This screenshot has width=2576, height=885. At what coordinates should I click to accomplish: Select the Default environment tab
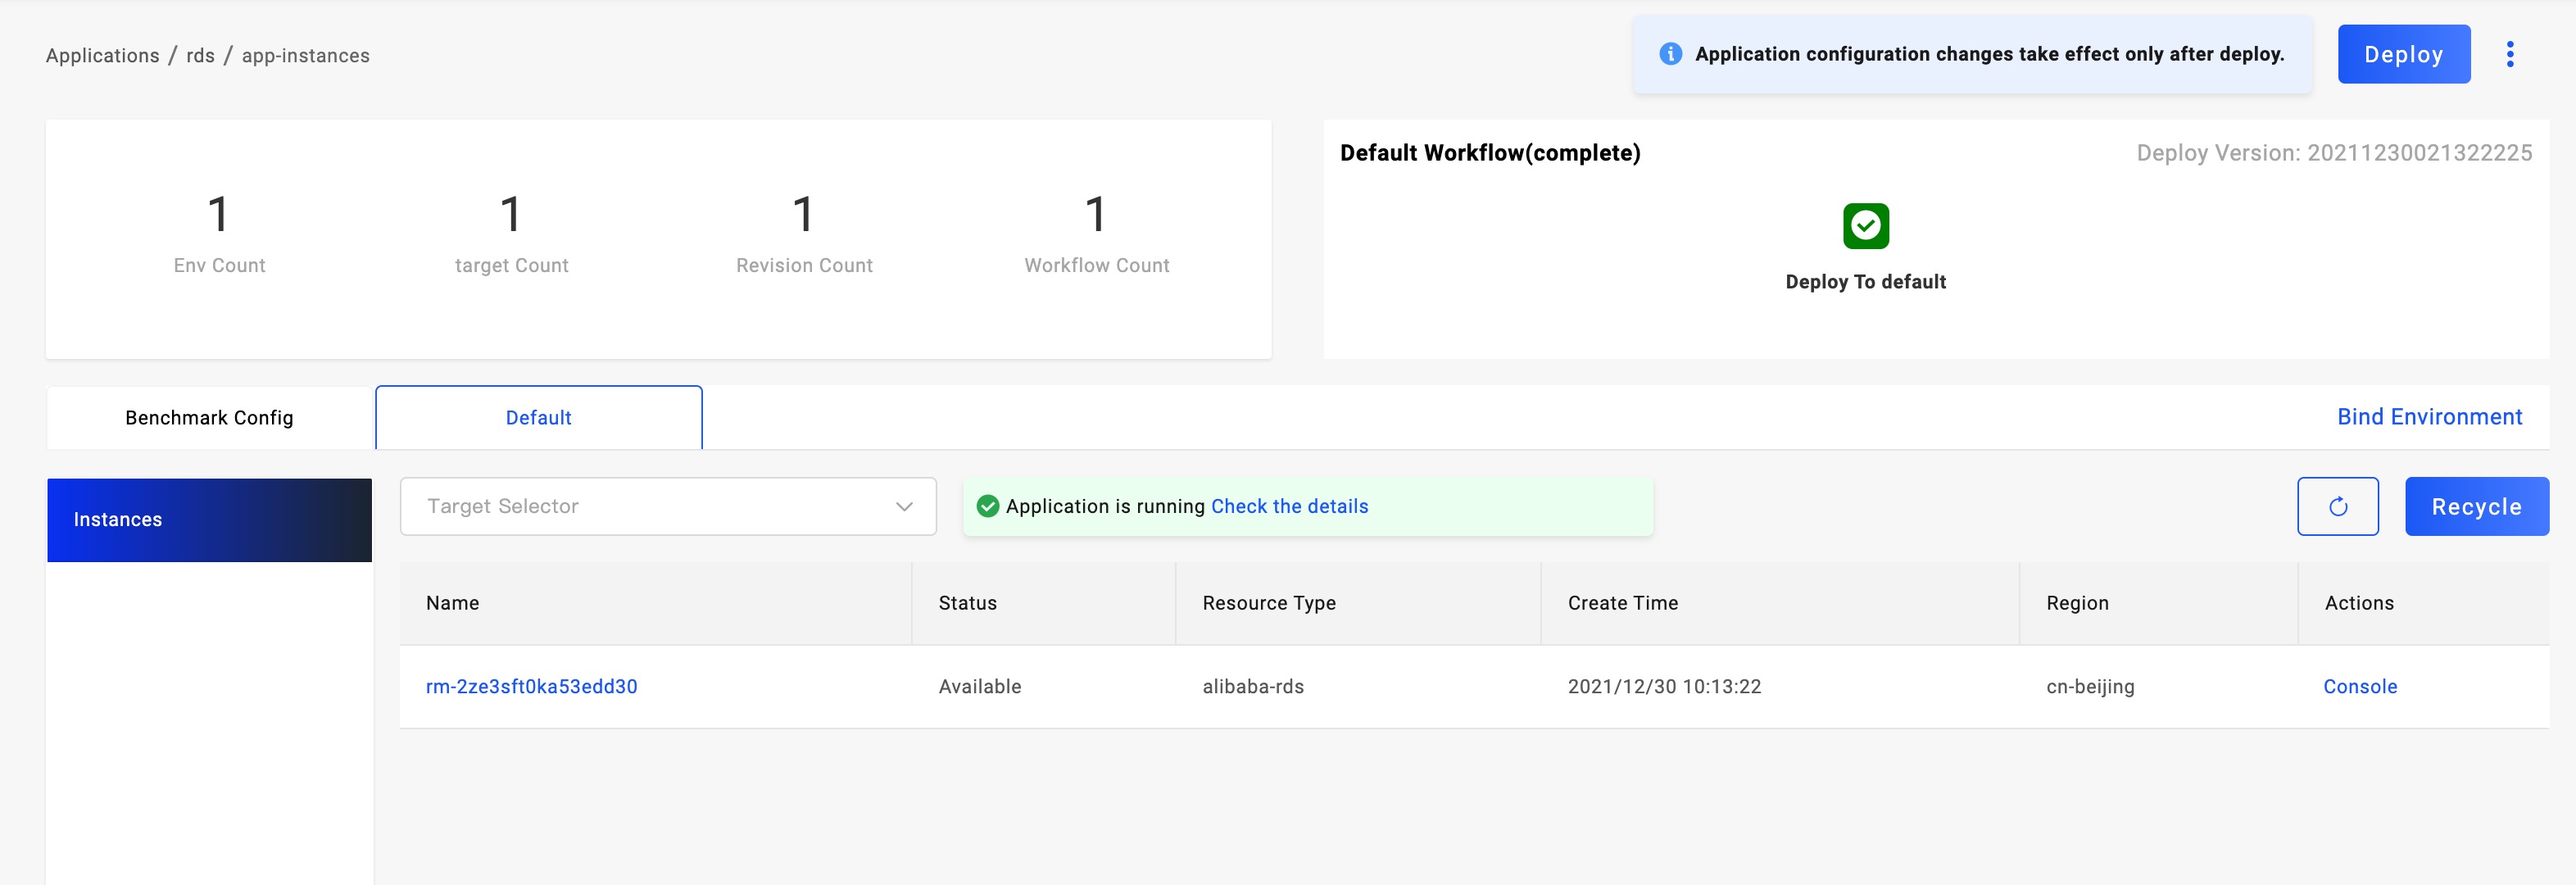pos(538,418)
